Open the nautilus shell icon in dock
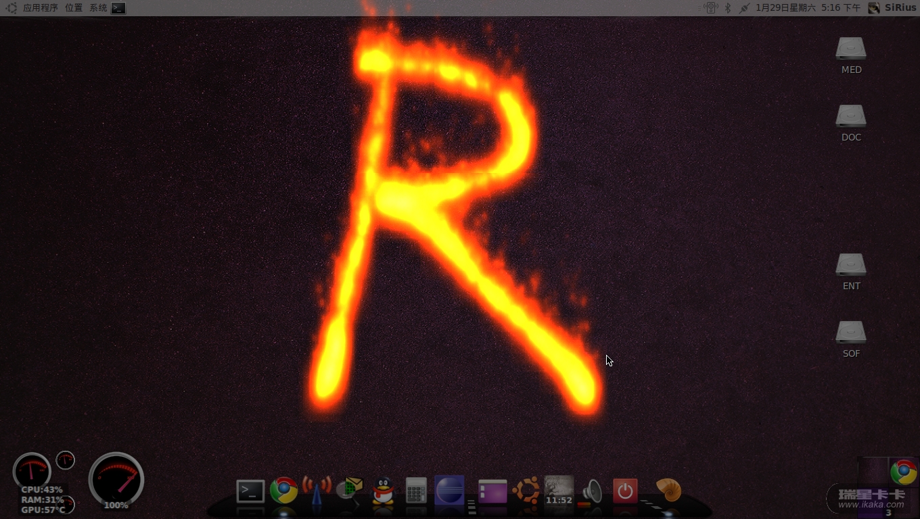Image resolution: width=920 pixels, height=519 pixels. pyautogui.click(x=668, y=490)
